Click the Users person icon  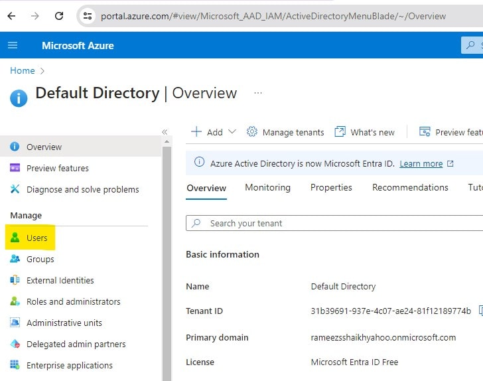click(15, 238)
